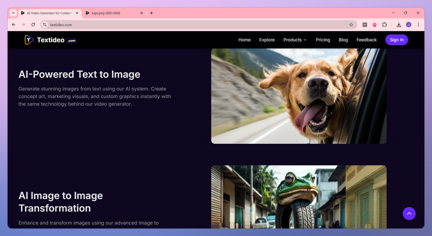Click the "Enhance and transform images" text
Viewport: 432px width, 236px height.
pyautogui.click(x=89, y=223)
